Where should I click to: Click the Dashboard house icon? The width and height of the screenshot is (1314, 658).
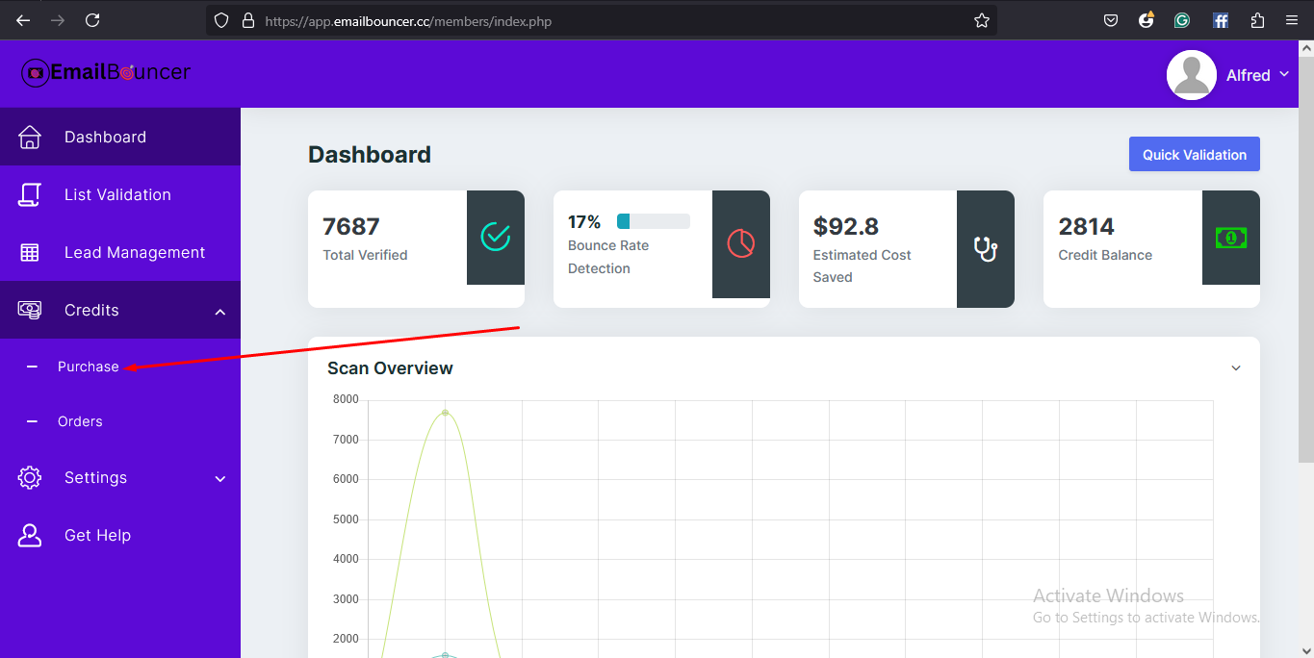(30, 137)
